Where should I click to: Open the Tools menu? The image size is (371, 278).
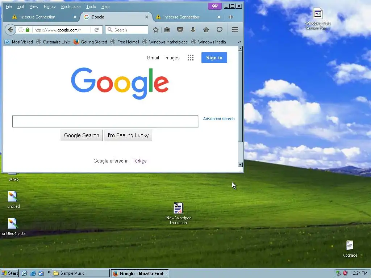point(91,7)
